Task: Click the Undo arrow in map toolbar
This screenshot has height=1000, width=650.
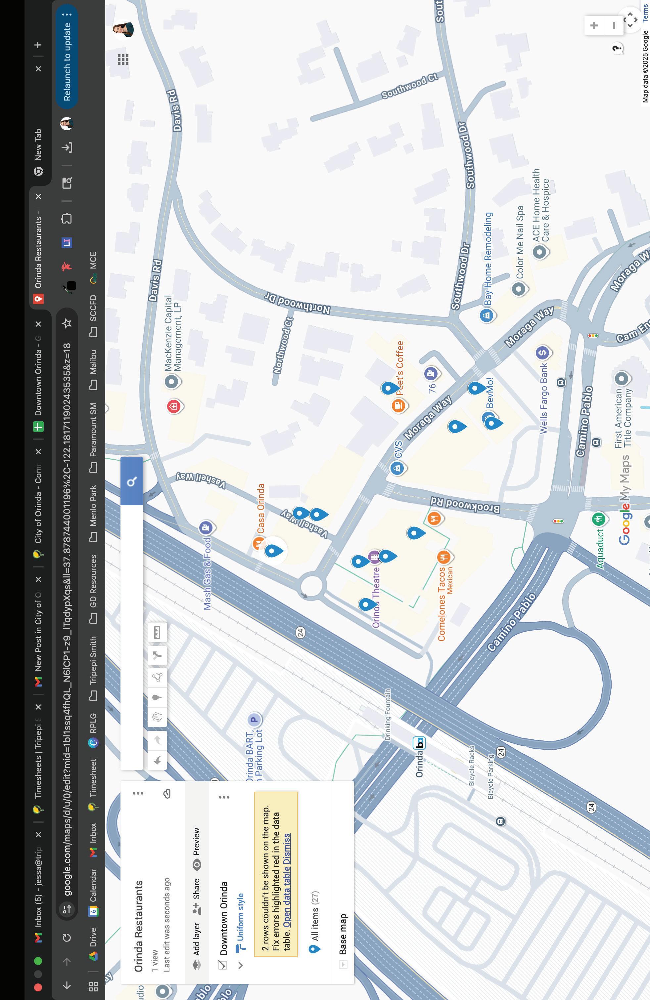Action: 157,760
